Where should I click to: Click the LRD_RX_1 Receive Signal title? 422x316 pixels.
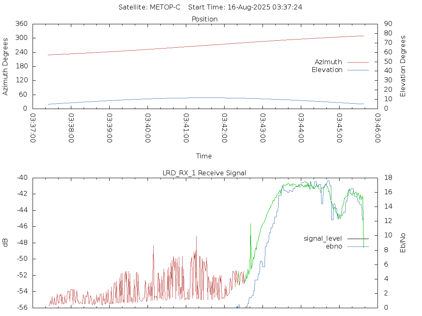[x=204, y=173]
